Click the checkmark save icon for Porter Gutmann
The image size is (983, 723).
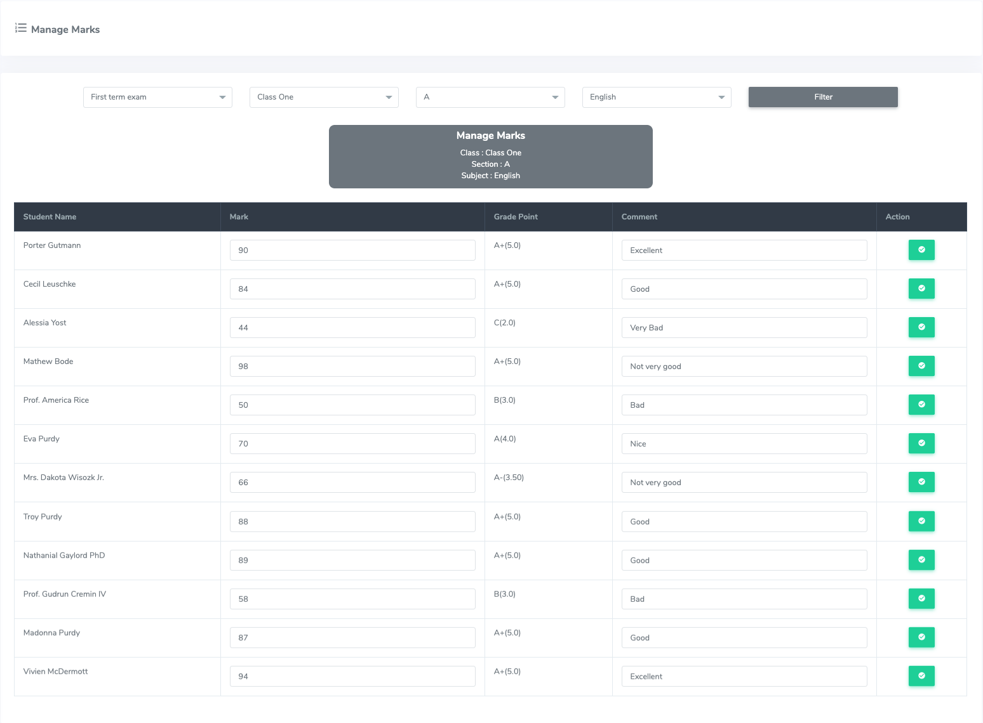(x=921, y=250)
